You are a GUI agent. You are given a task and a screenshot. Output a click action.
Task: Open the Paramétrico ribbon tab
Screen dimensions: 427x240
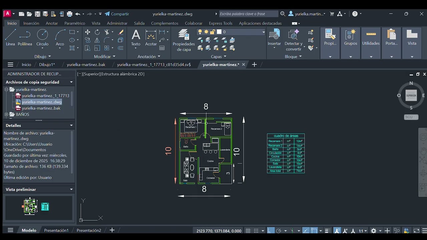75,23
